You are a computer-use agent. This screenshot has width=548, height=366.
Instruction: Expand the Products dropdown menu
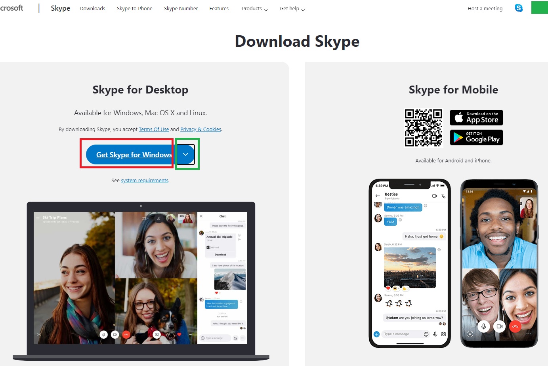click(255, 8)
